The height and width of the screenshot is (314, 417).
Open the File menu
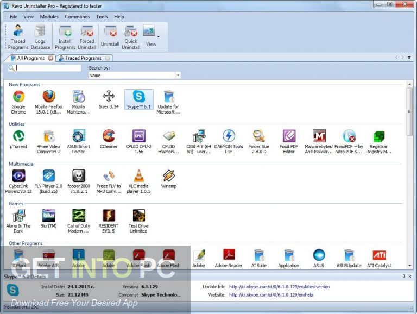[14, 17]
